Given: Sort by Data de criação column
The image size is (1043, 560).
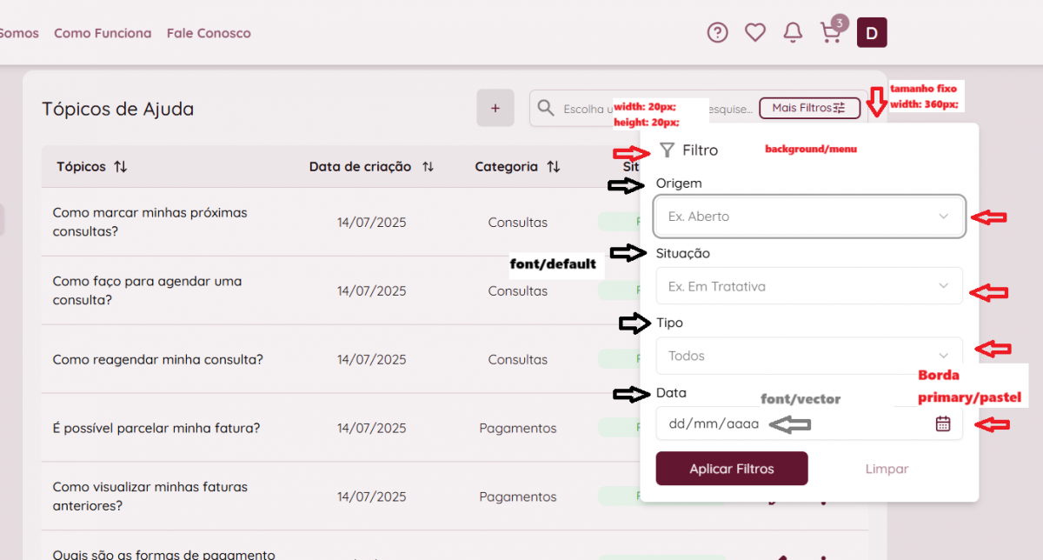Looking at the screenshot, I should (x=428, y=167).
